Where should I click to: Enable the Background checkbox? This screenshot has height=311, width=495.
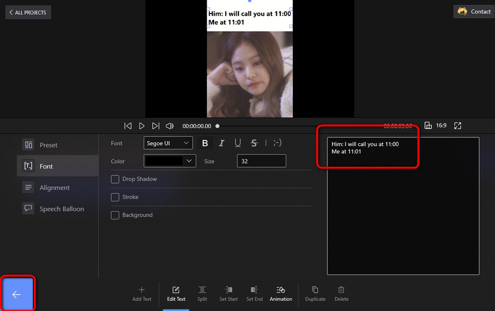tap(115, 215)
